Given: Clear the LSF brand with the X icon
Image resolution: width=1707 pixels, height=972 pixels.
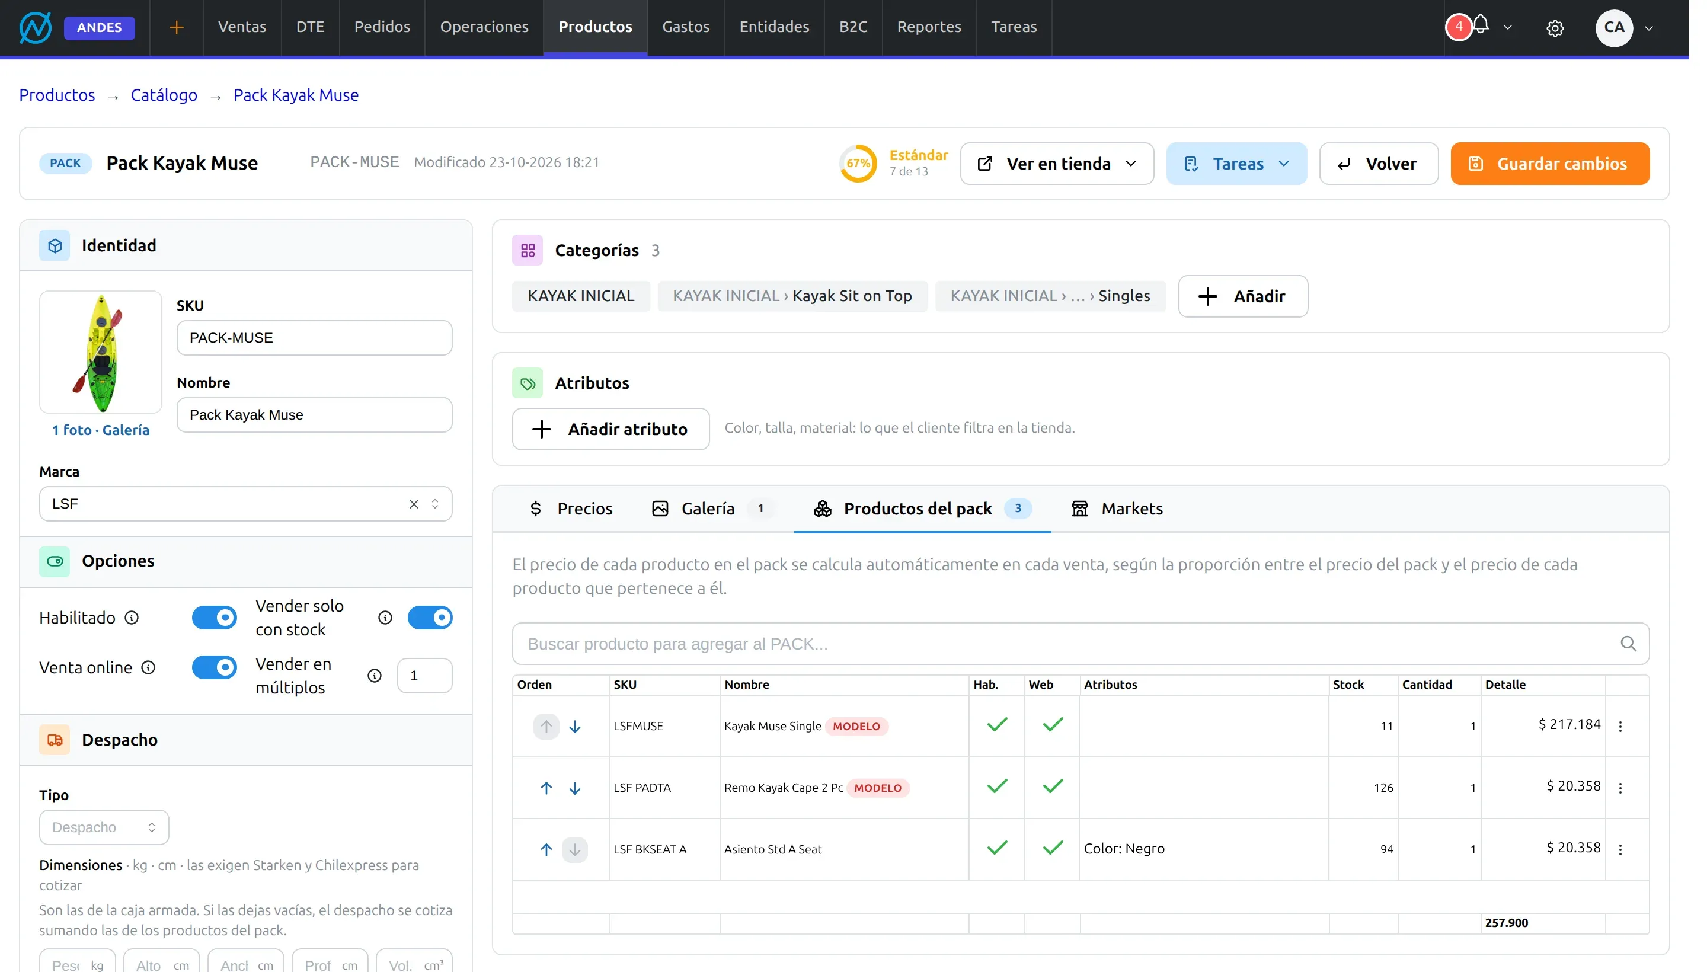Looking at the screenshot, I should pyautogui.click(x=414, y=504).
